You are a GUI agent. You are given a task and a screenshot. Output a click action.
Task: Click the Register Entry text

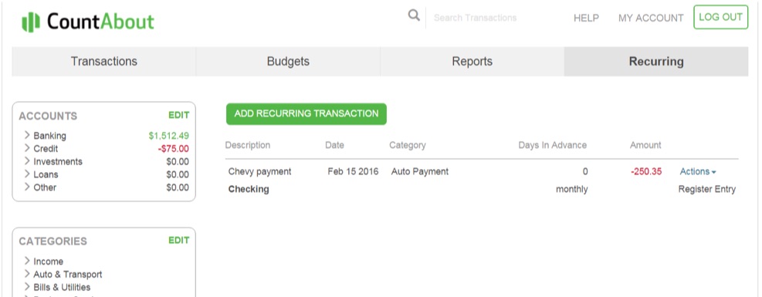(x=707, y=189)
